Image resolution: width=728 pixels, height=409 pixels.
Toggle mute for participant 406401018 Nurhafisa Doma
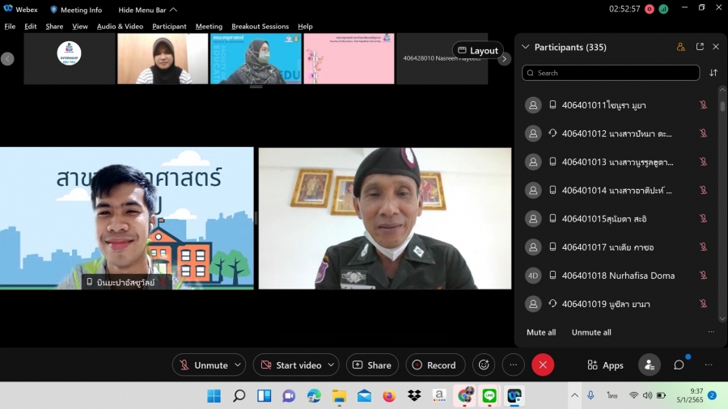coord(703,276)
